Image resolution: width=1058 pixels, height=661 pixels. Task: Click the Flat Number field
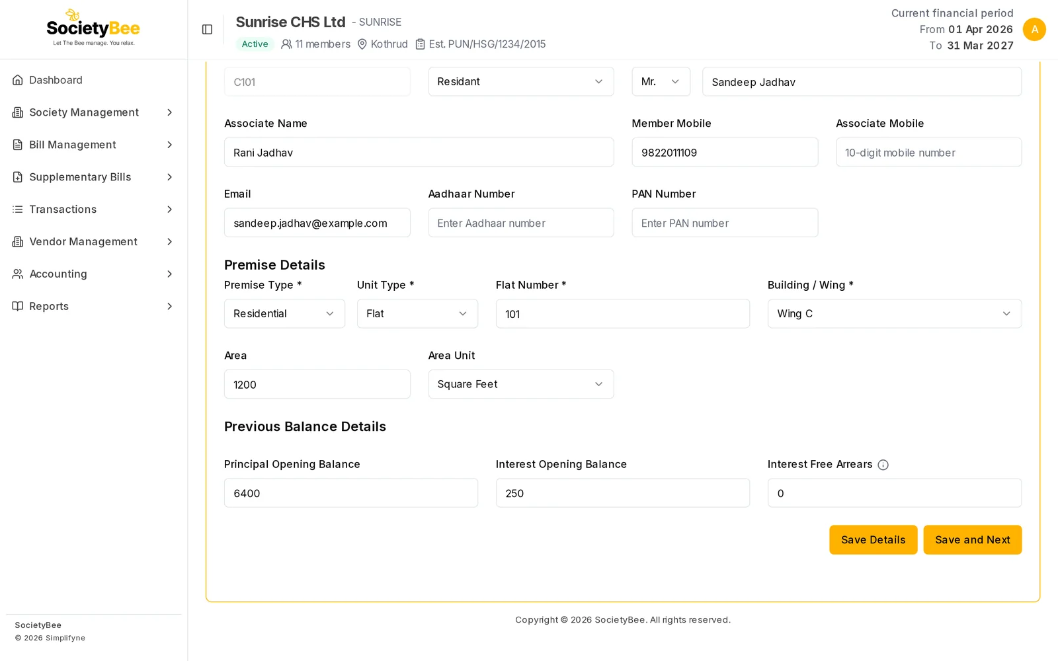point(623,313)
